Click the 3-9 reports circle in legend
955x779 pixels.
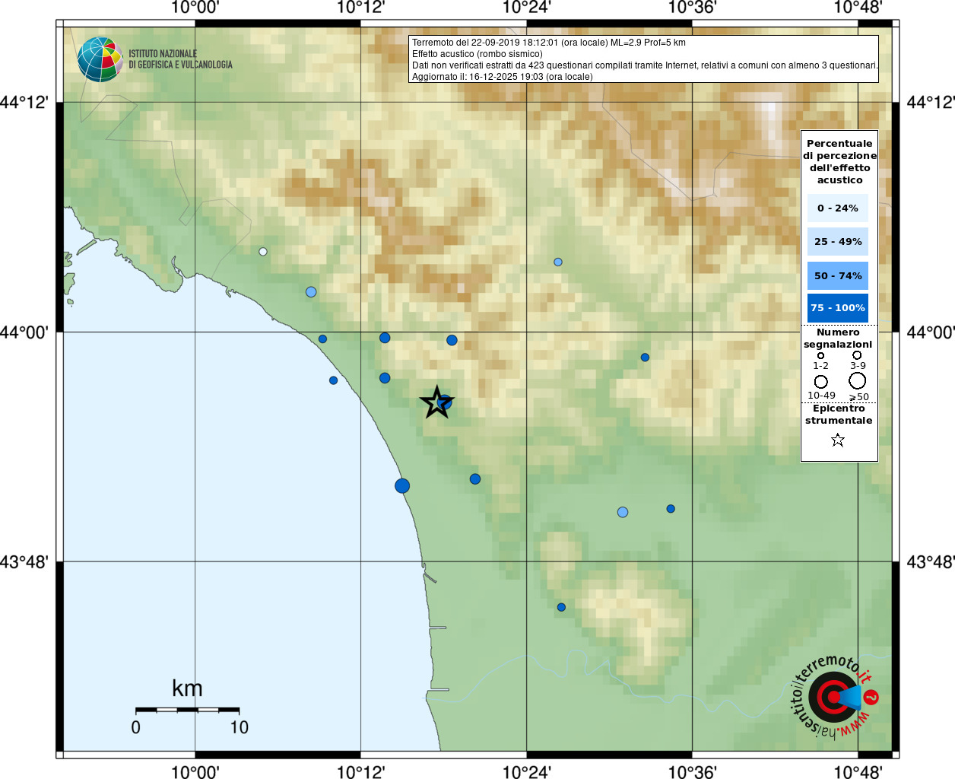point(857,355)
